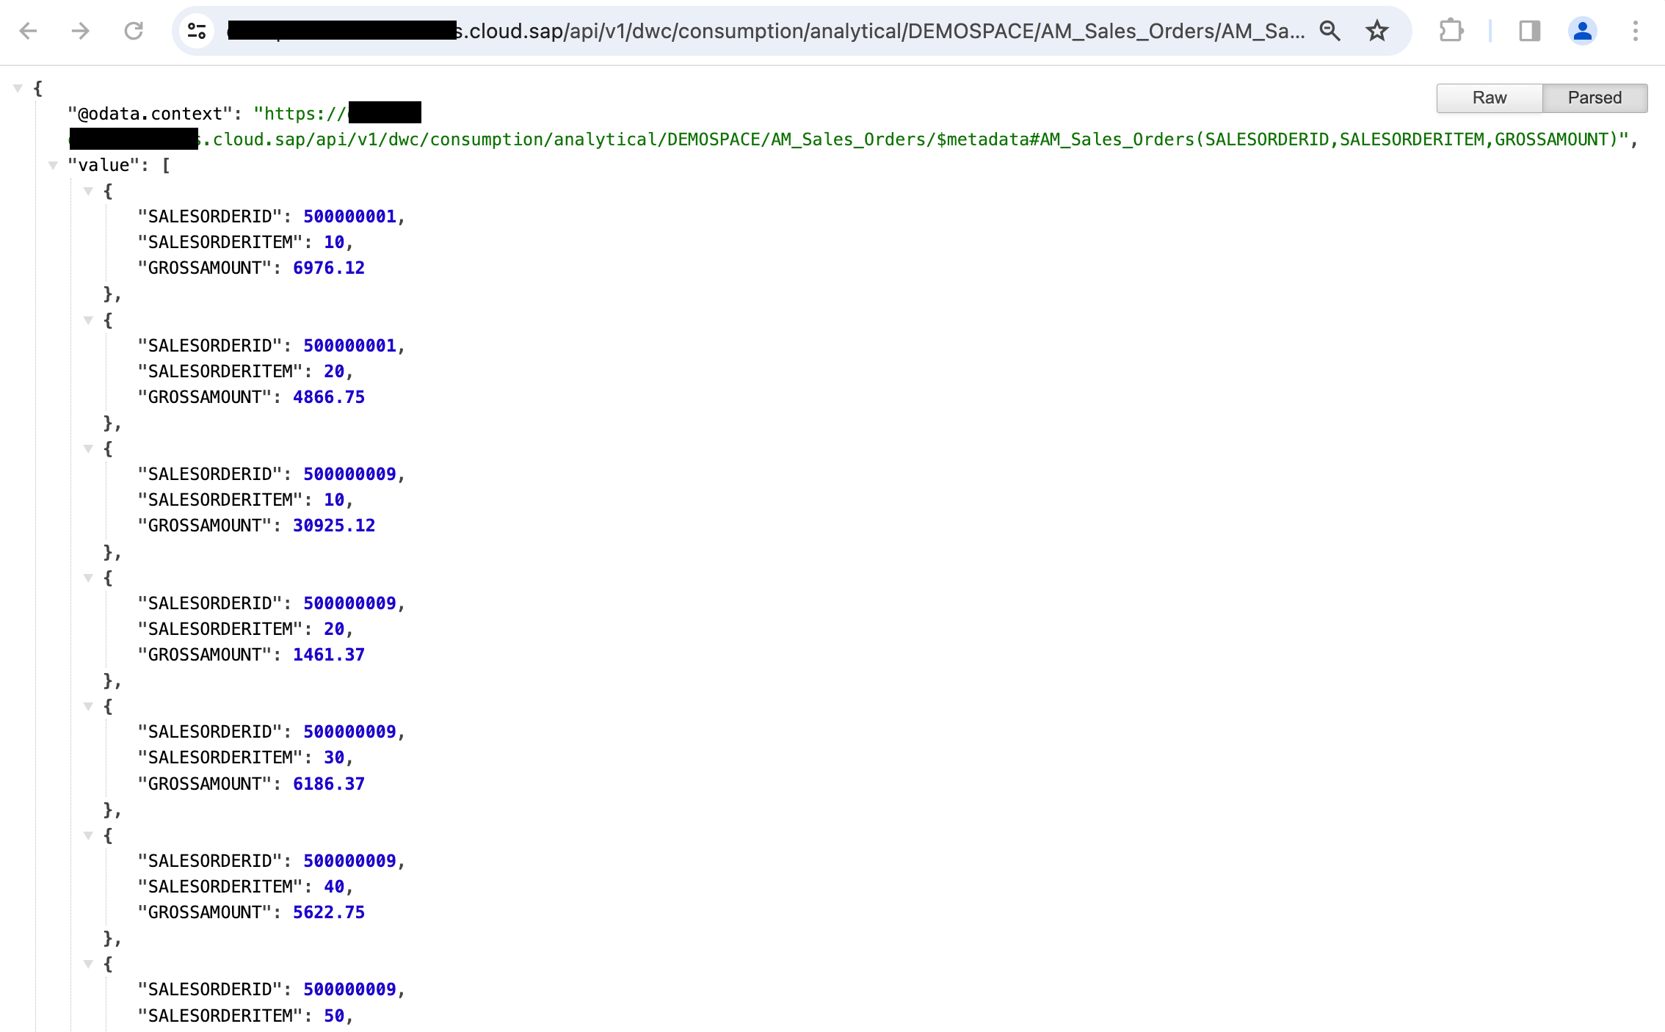
Task: Switch to Raw JSON view
Action: pos(1489,98)
